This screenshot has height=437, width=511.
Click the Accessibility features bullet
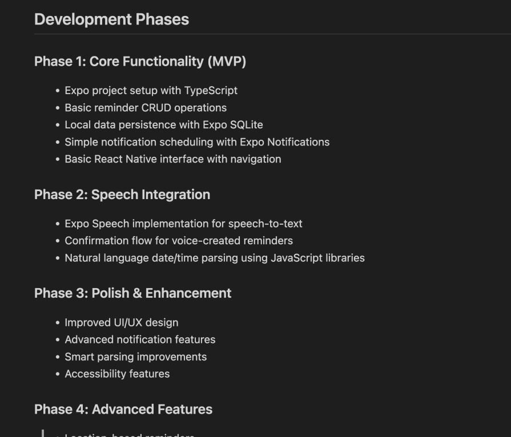[x=117, y=374]
